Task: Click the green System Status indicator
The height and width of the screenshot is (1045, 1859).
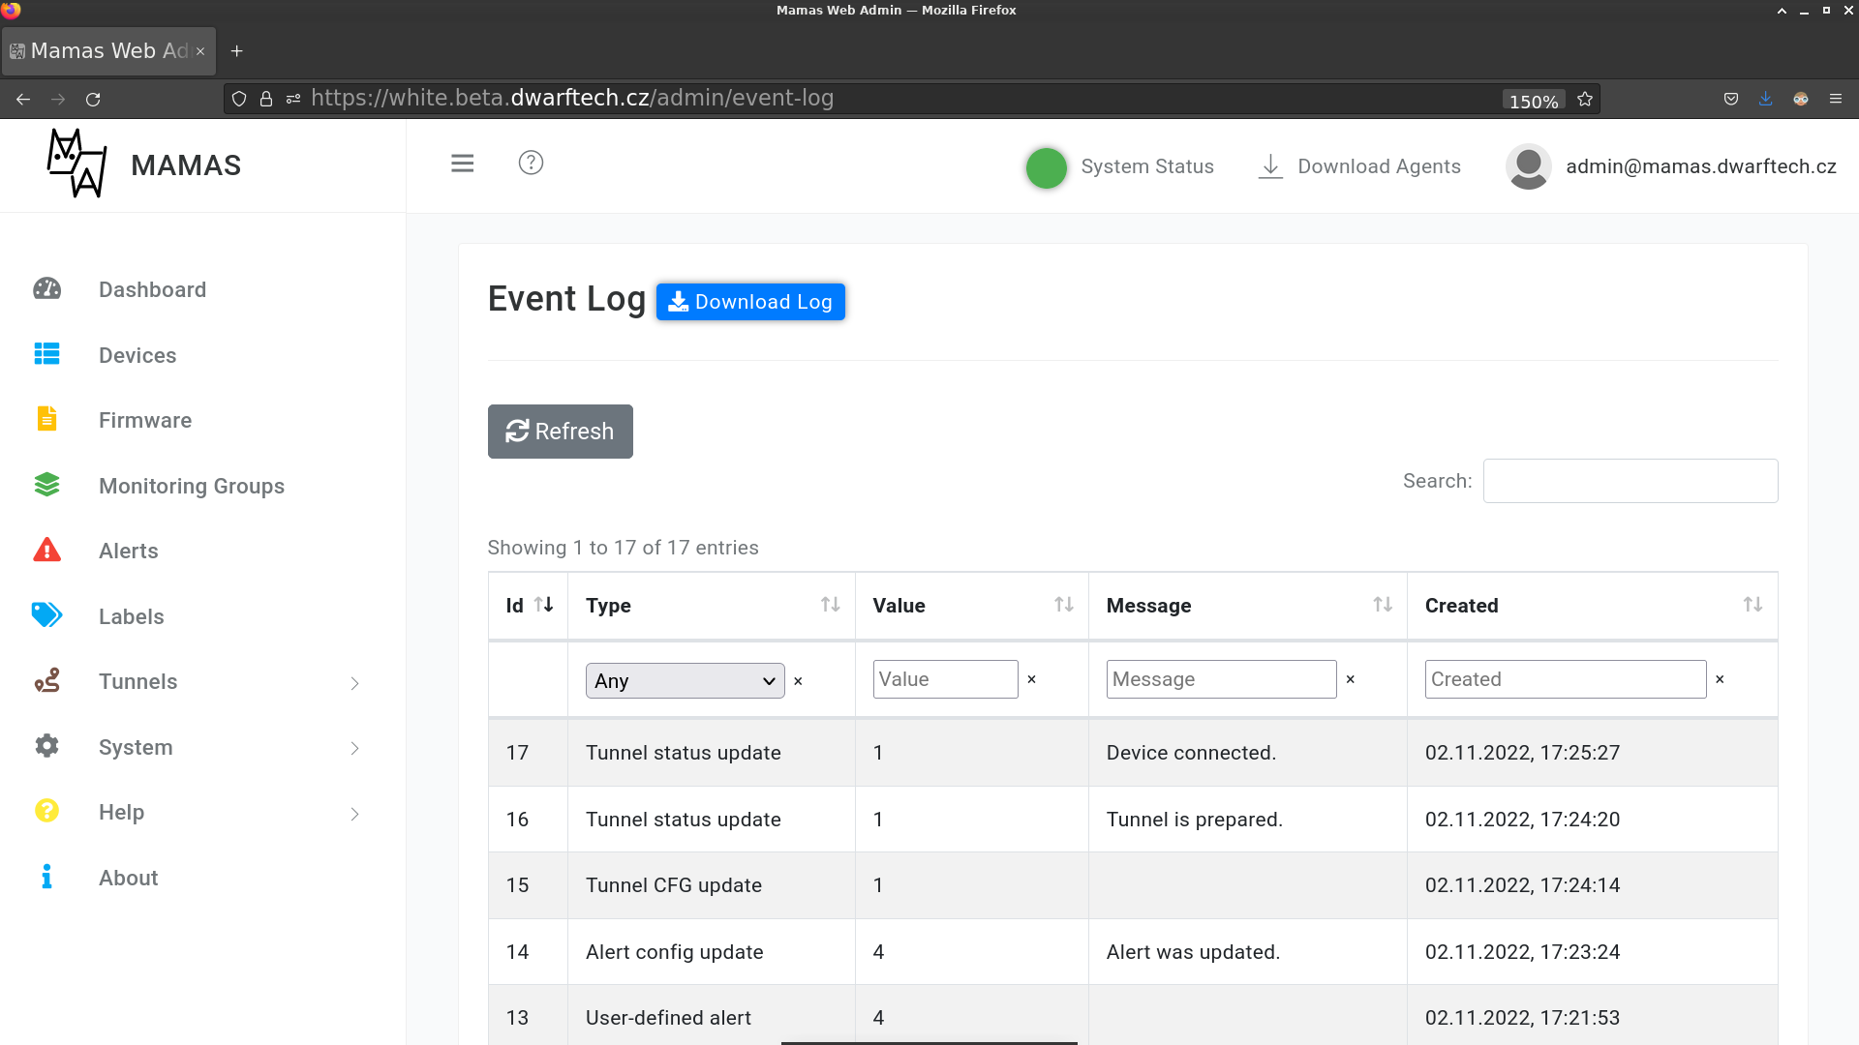Action: 1046,167
